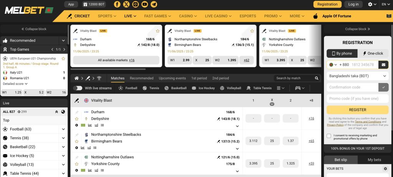Open bet slip settings gear
393x177 pixels.
click(385, 169)
